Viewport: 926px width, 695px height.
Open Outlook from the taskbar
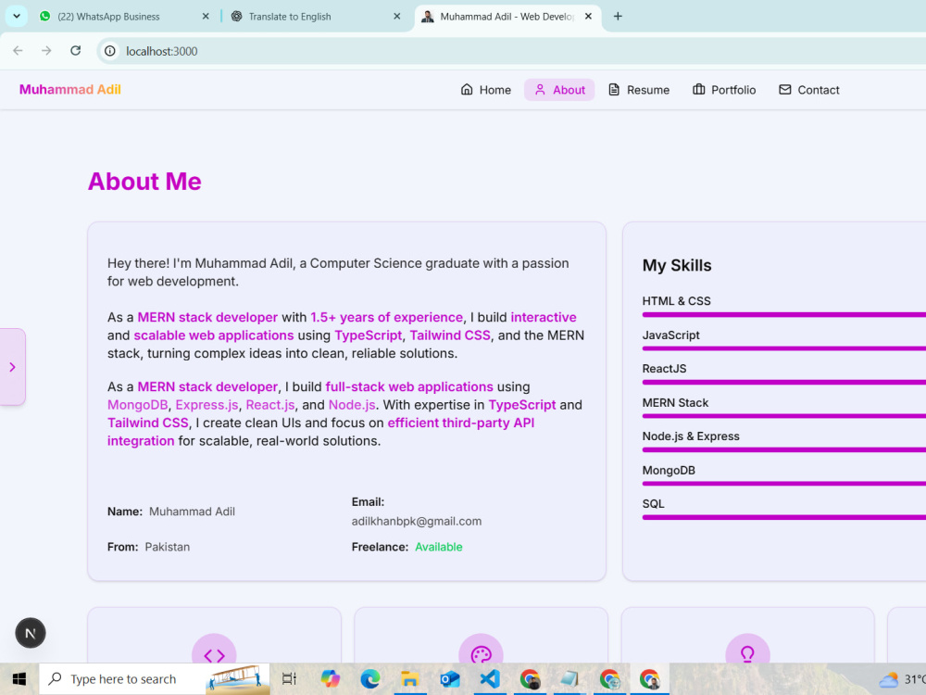tap(450, 679)
